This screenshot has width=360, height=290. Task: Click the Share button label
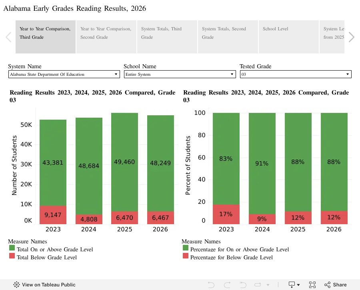pos(340,285)
